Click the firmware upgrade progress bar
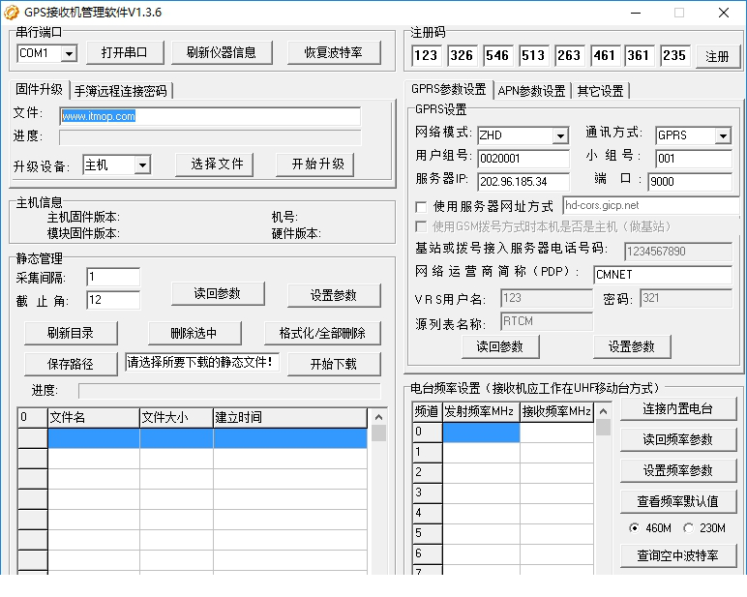 pos(210,137)
